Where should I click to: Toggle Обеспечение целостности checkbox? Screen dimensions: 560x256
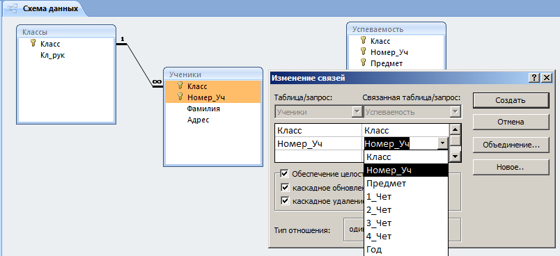pos(285,174)
